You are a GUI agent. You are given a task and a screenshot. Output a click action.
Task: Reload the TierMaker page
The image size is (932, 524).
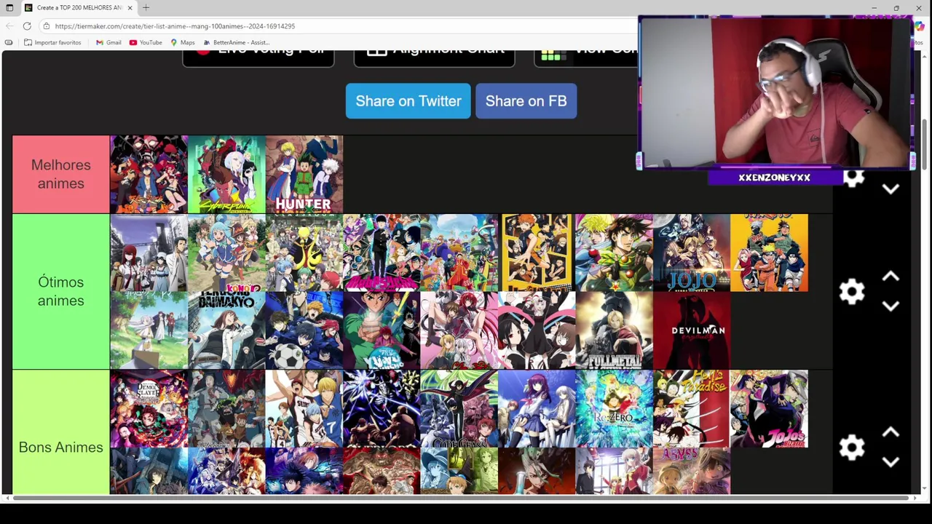pyautogui.click(x=27, y=26)
